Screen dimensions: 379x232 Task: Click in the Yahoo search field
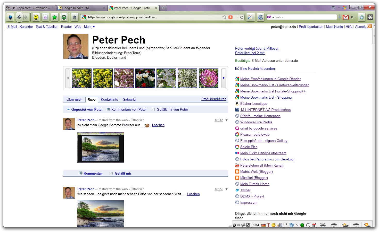(x=306, y=17)
